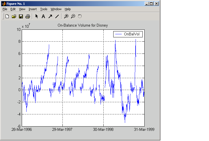Click the 31-Mar-1999 x-axis label
209x141 pixels.
pos(144,129)
